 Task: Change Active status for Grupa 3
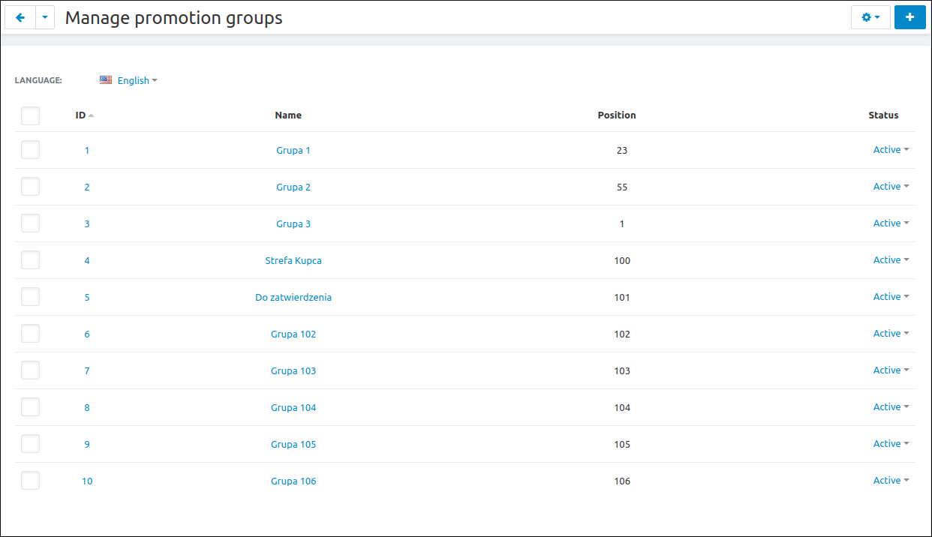pyautogui.click(x=891, y=223)
